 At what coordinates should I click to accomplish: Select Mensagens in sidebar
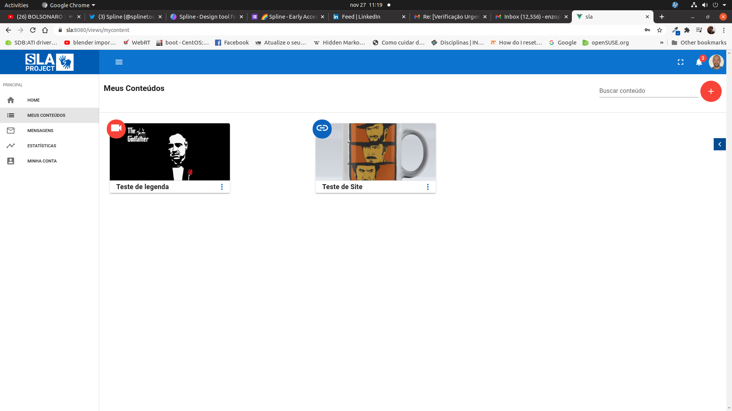[40, 131]
